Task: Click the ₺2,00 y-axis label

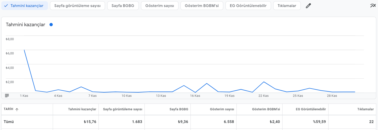Action: pyautogui.click(x=10, y=82)
